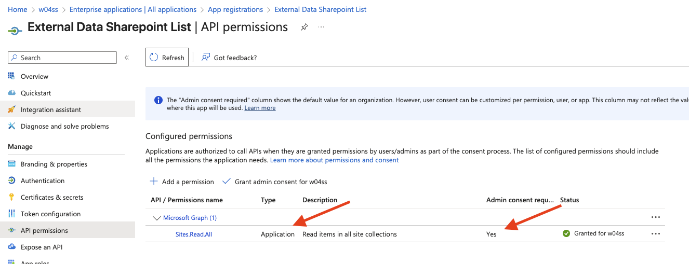Click the Expose an API cloud icon
Viewport: 689px width, 264px height.
pos(11,247)
